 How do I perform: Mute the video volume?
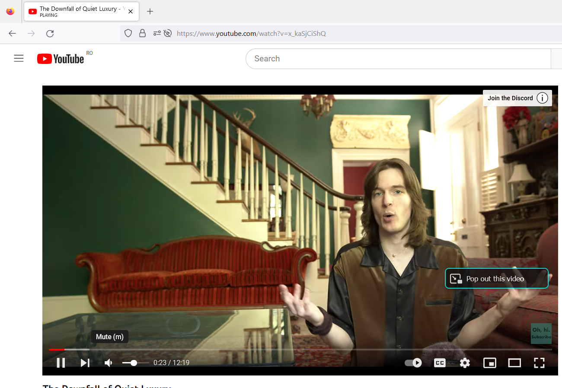[108, 363]
